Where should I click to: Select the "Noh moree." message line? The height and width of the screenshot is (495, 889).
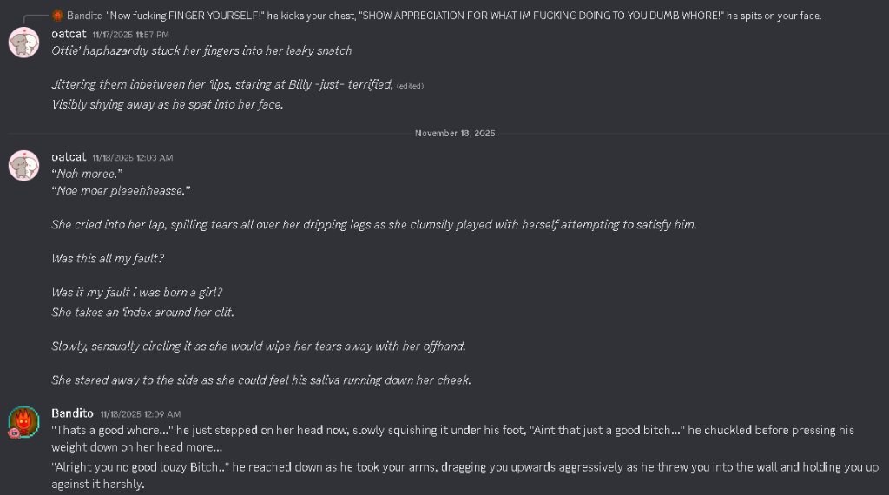(87, 174)
